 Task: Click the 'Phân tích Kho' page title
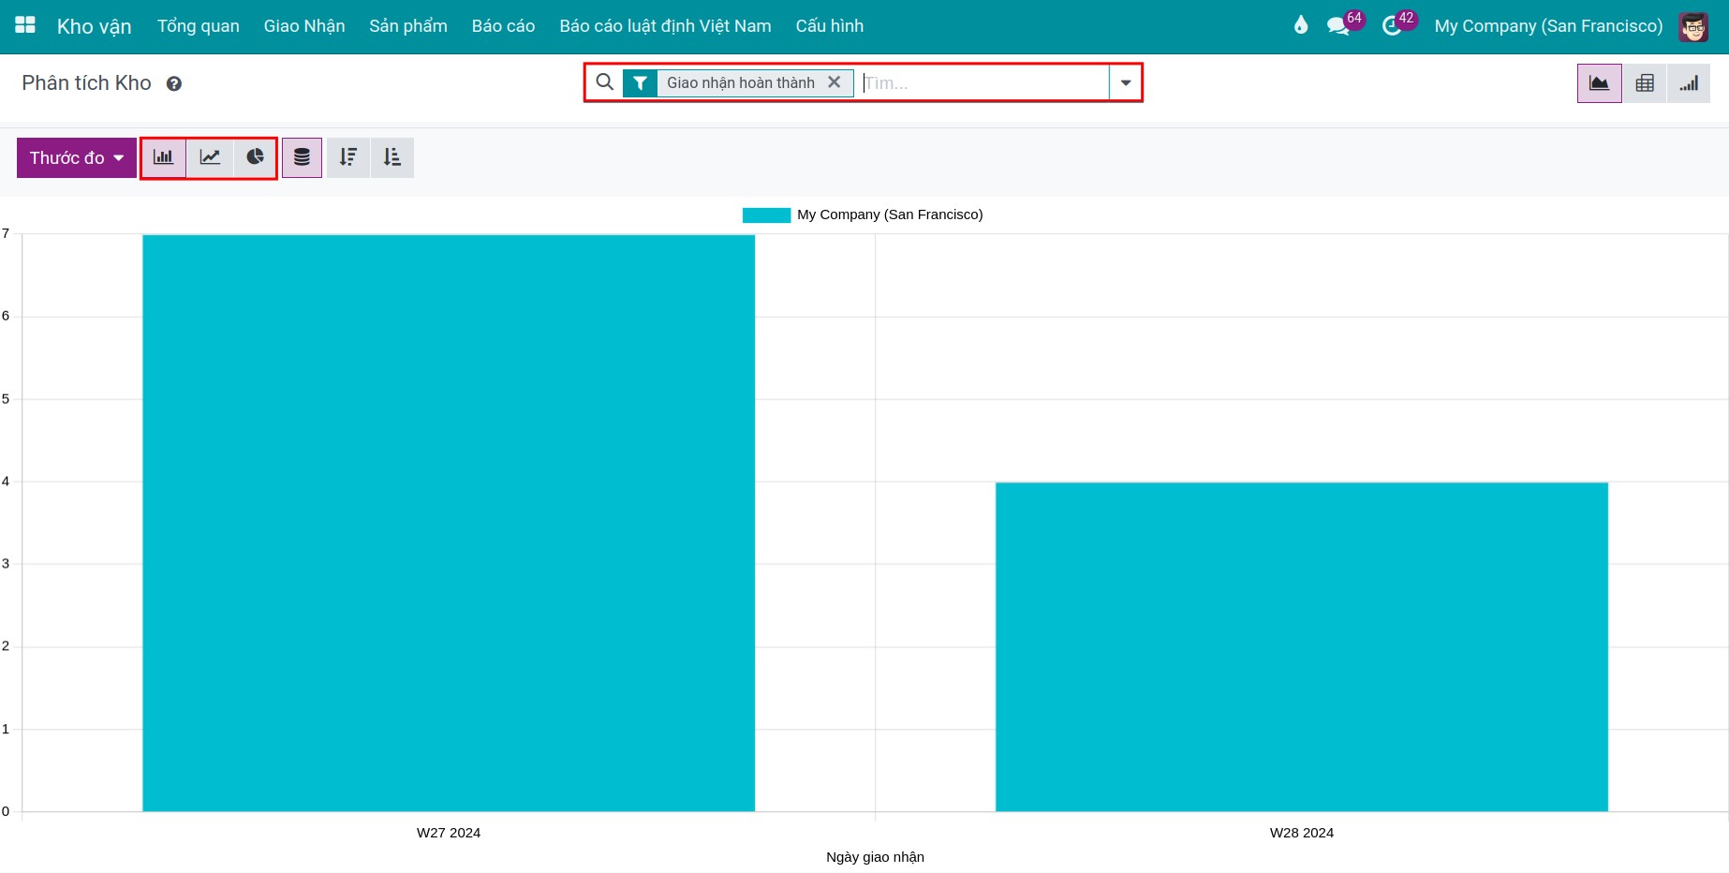tap(86, 83)
